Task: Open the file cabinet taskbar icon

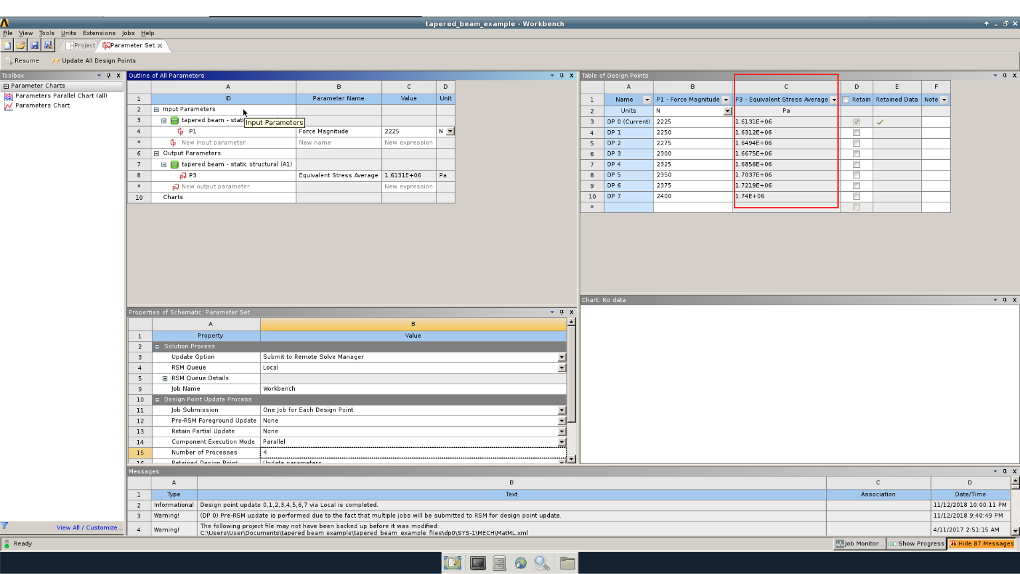Action: coord(499,563)
